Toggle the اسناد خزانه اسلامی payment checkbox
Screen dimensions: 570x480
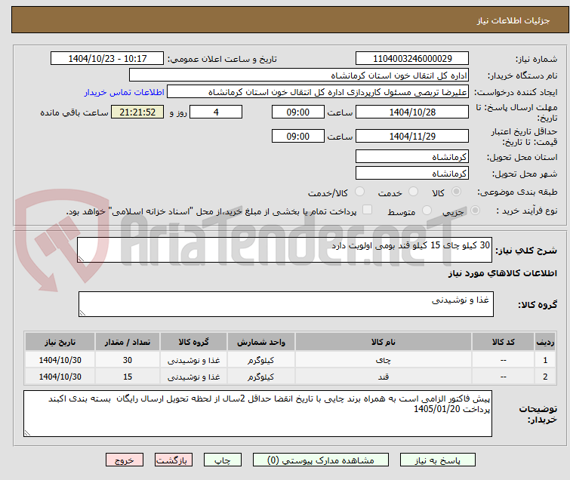coord(368,210)
